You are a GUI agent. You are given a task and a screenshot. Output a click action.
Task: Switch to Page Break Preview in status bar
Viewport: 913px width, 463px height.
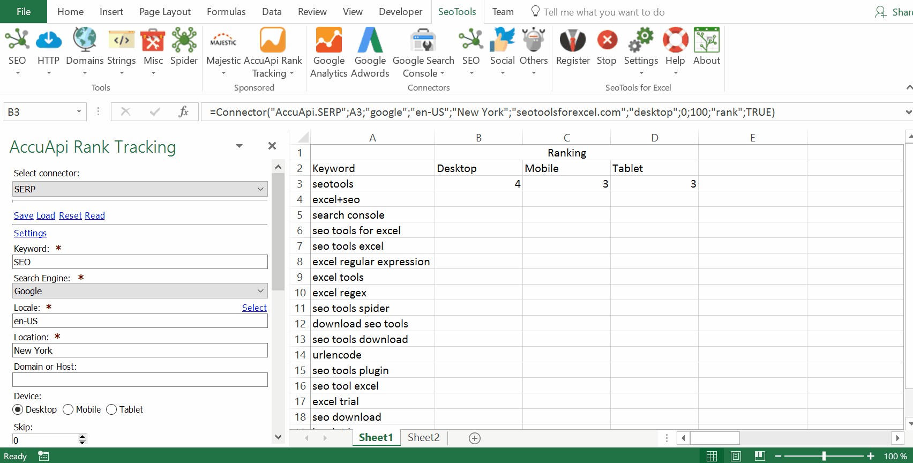coord(760,456)
